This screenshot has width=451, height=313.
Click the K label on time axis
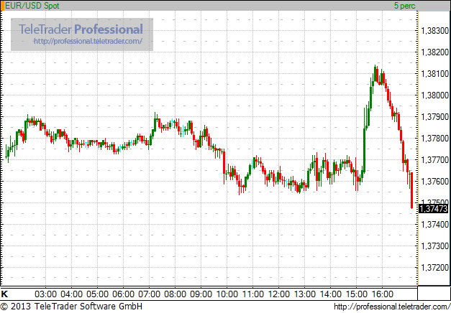coord(4,294)
